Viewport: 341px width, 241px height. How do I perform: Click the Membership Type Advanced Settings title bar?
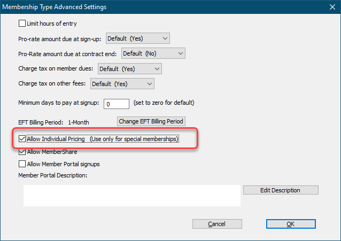click(160, 7)
